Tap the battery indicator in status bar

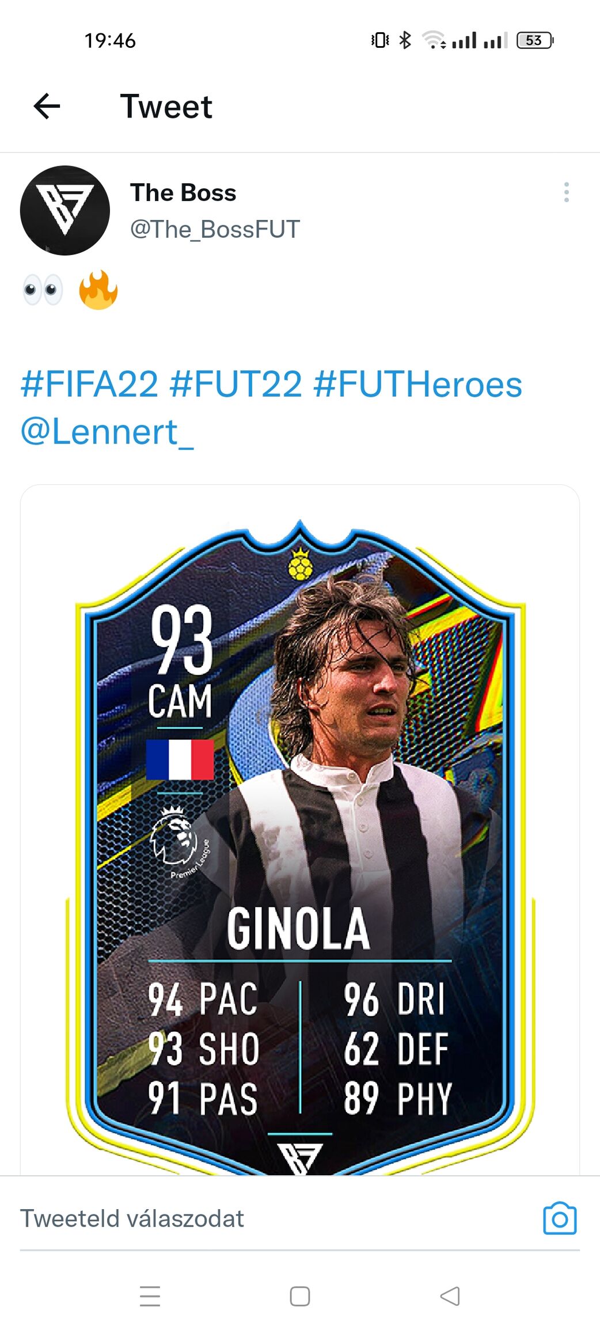point(535,40)
